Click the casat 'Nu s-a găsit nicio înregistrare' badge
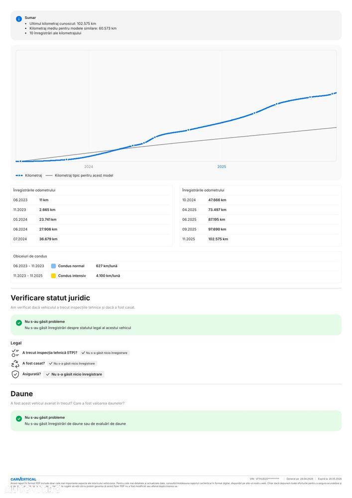Screen dimensions: 352x498 coord(72,363)
